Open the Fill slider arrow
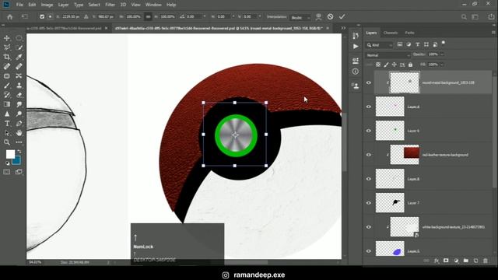Viewport: 498px width, 280px height. 442,65
